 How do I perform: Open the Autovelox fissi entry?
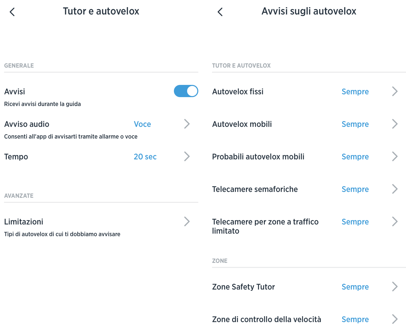coord(238,92)
